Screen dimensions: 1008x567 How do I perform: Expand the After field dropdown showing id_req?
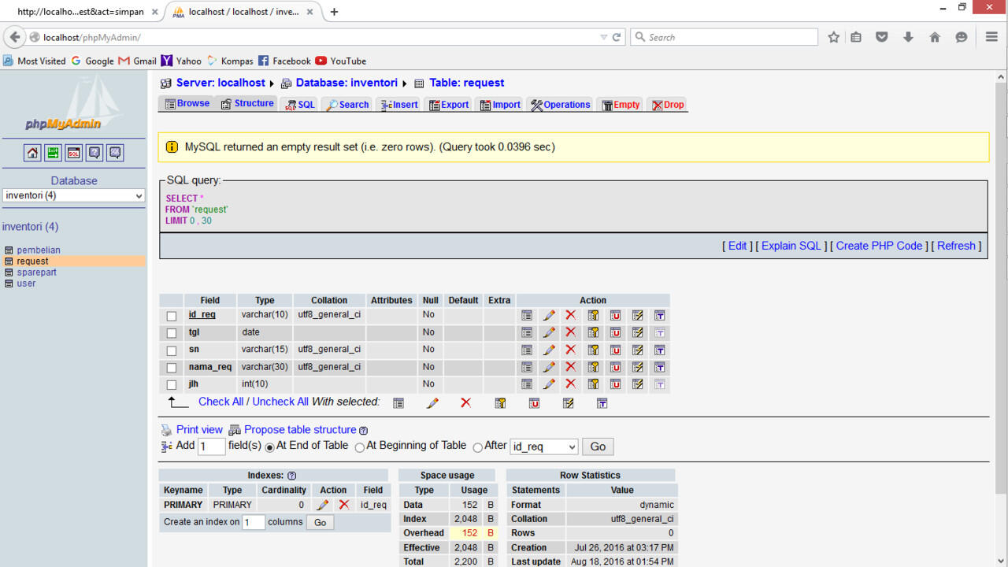click(543, 447)
